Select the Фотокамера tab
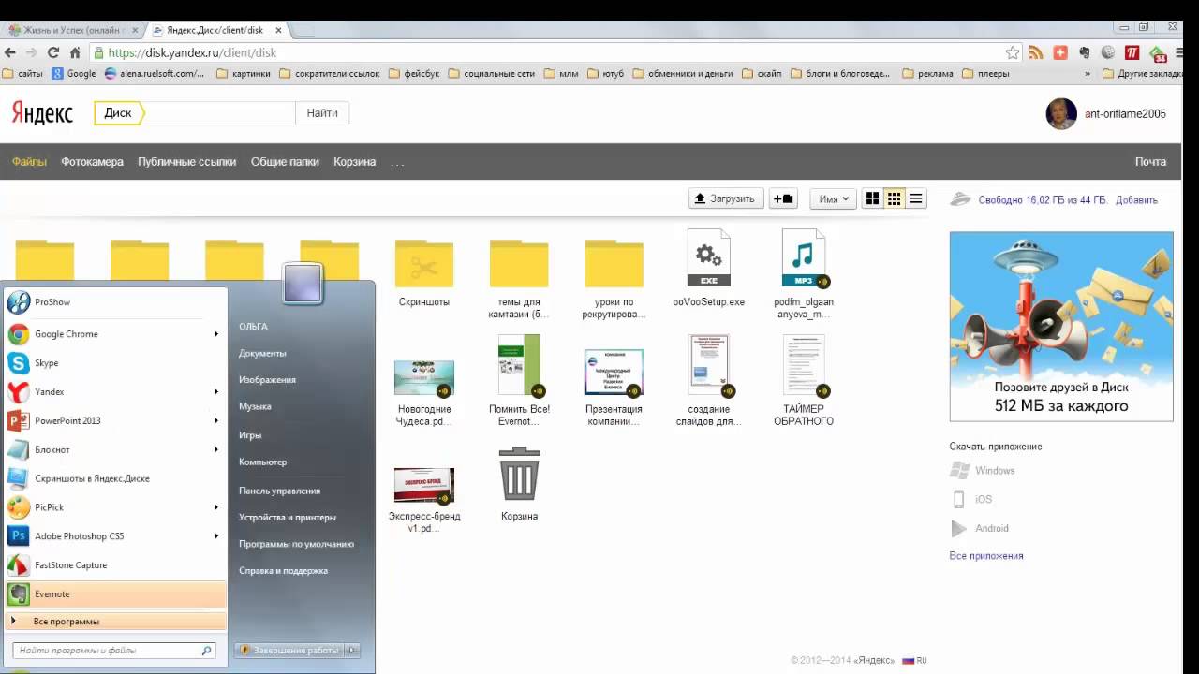Viewport: 1199px width, 674px height. click(x=92, y=162)
